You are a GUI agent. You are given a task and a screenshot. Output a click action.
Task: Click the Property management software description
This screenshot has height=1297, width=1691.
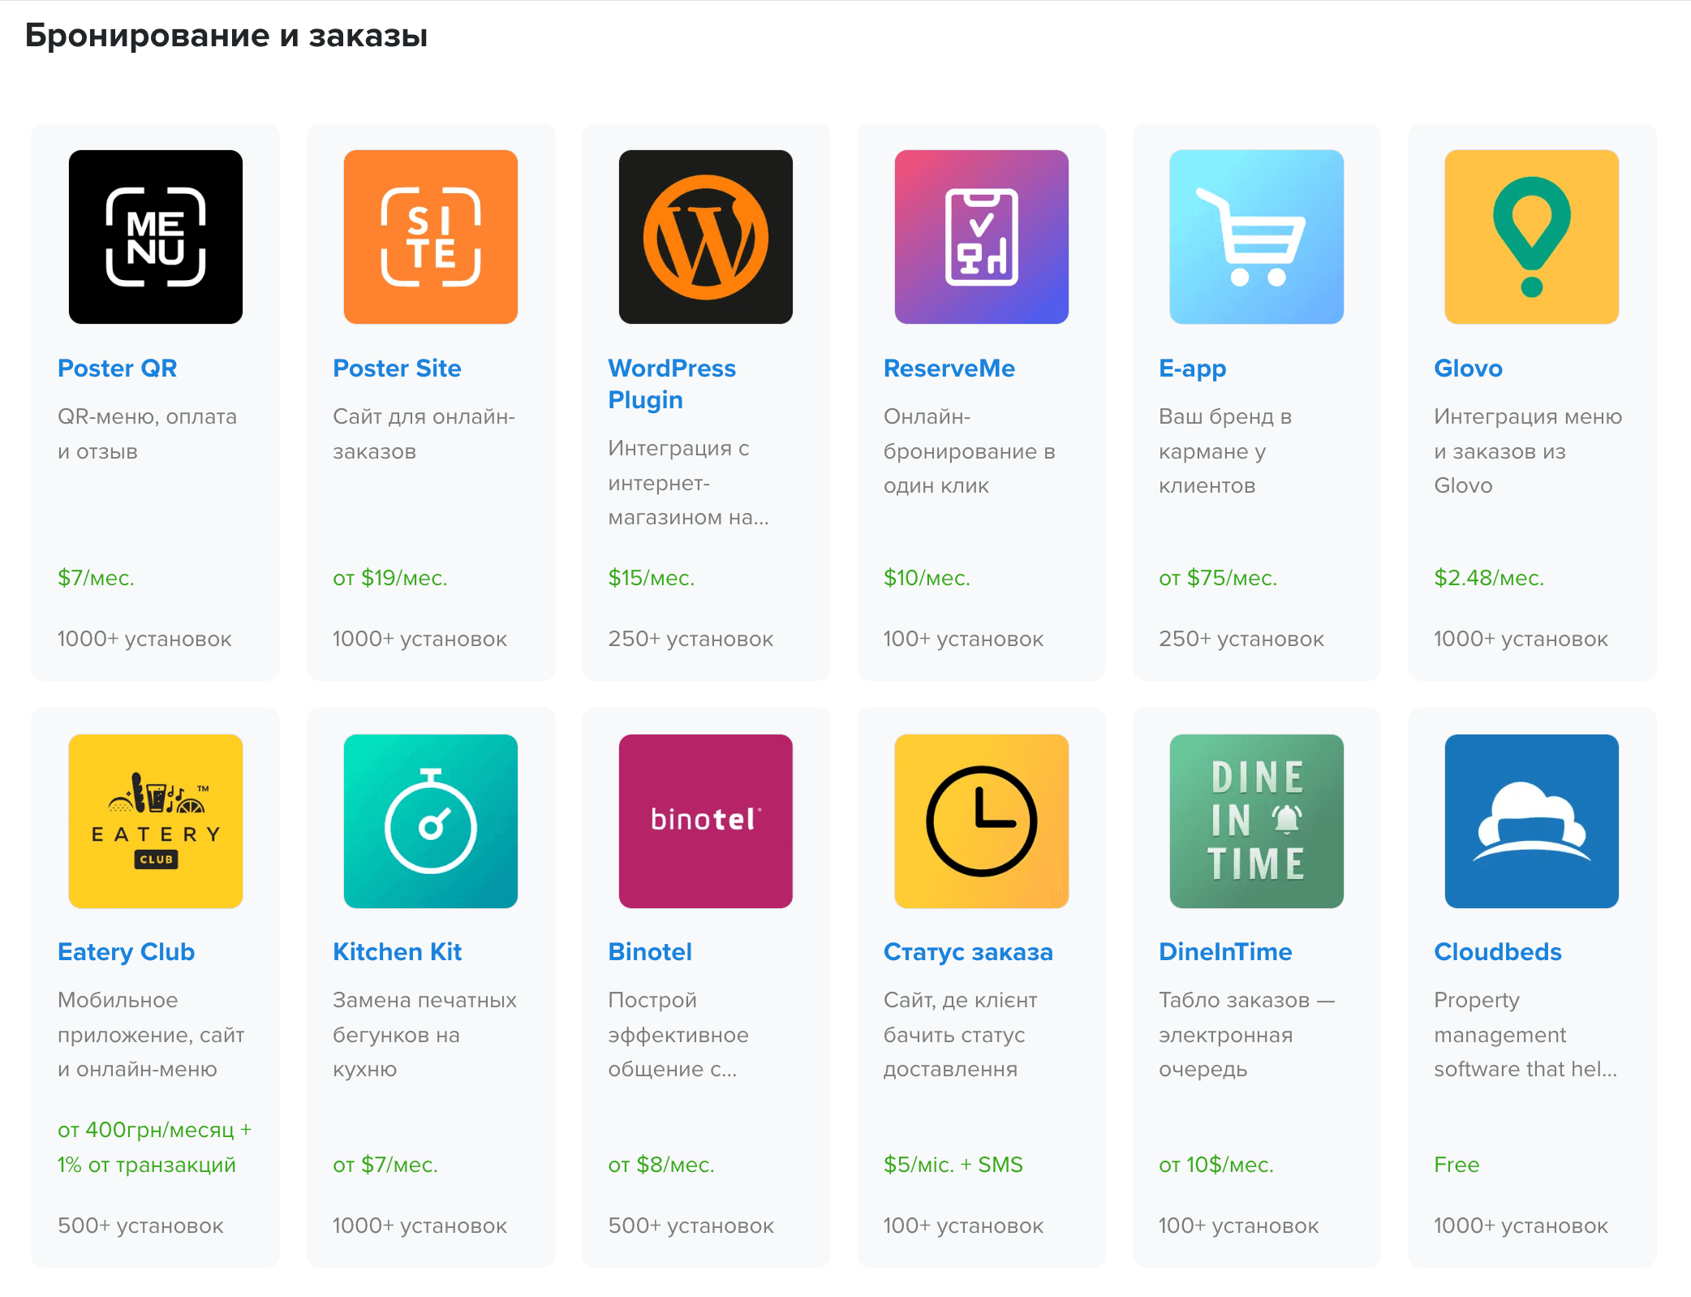(1525, 1035)
